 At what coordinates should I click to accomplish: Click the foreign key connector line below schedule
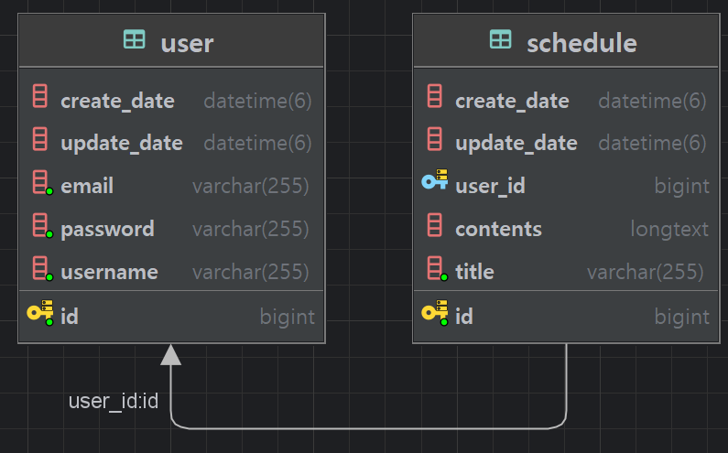coord(369,428)
